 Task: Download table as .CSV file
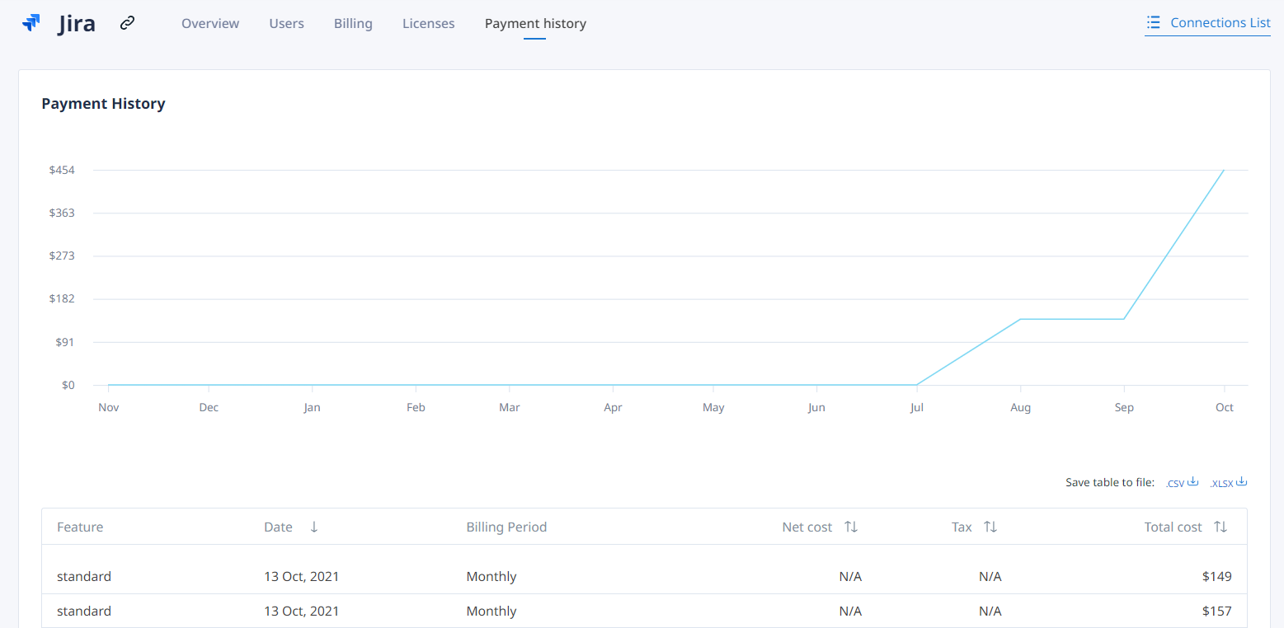[1183, 482]
